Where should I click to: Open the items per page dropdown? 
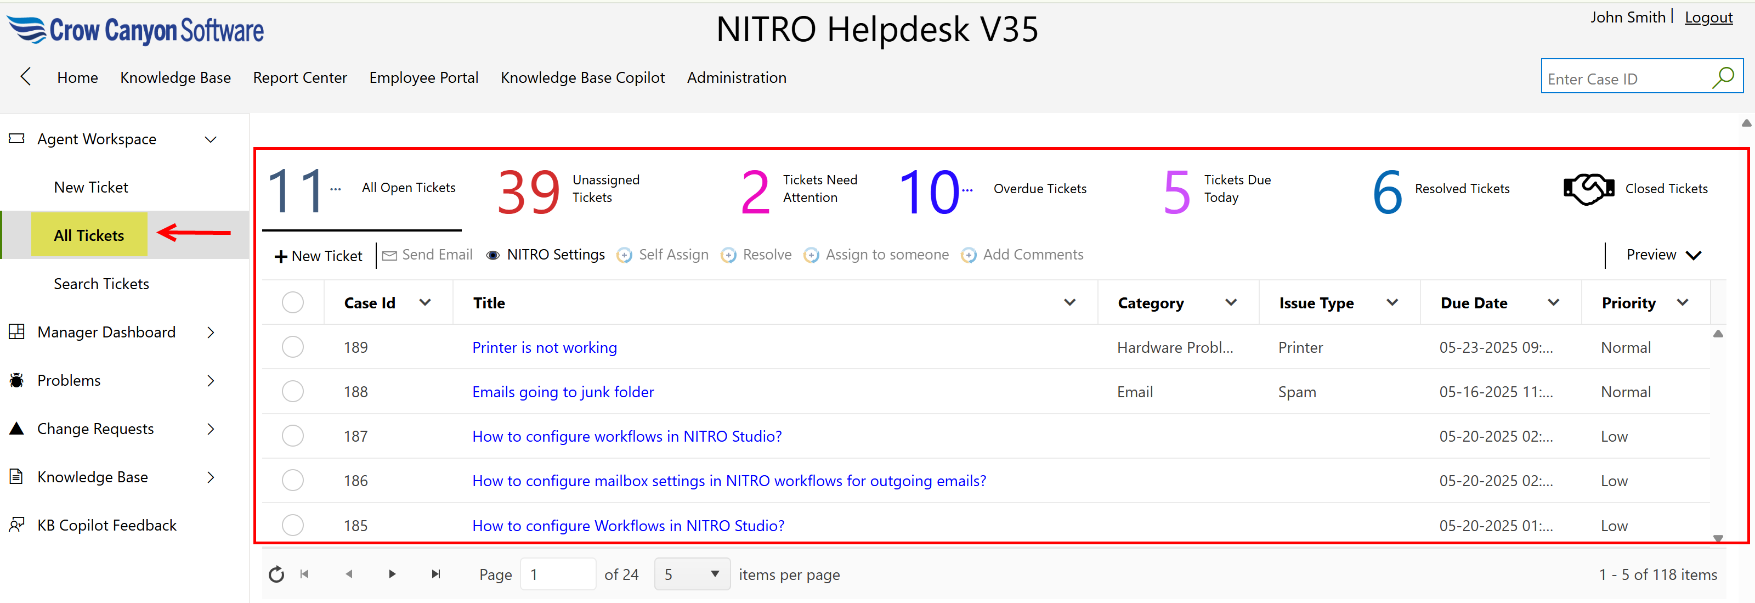[x=692, y=574]
